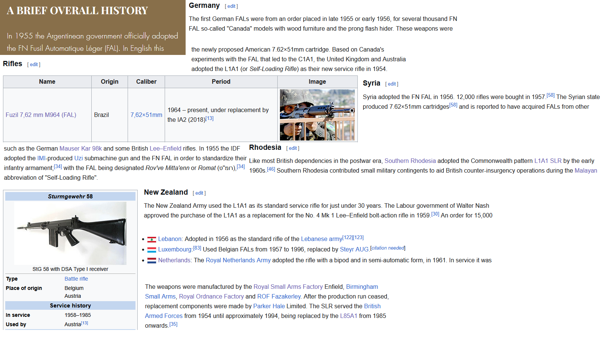Open the Malayan link

coord(586,171)
